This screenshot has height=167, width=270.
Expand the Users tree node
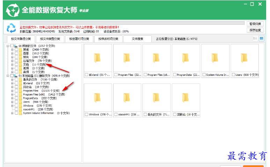12,102
